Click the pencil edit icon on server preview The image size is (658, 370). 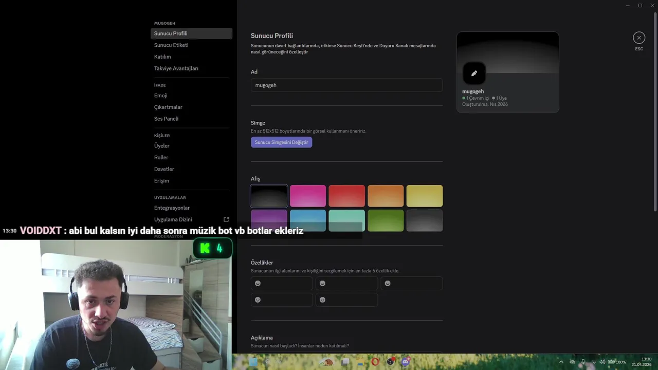[x=474, y=73]
